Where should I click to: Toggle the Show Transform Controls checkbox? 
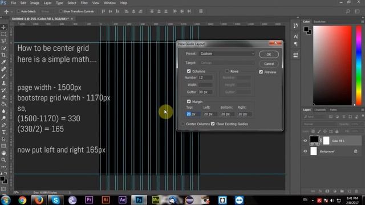61,11
